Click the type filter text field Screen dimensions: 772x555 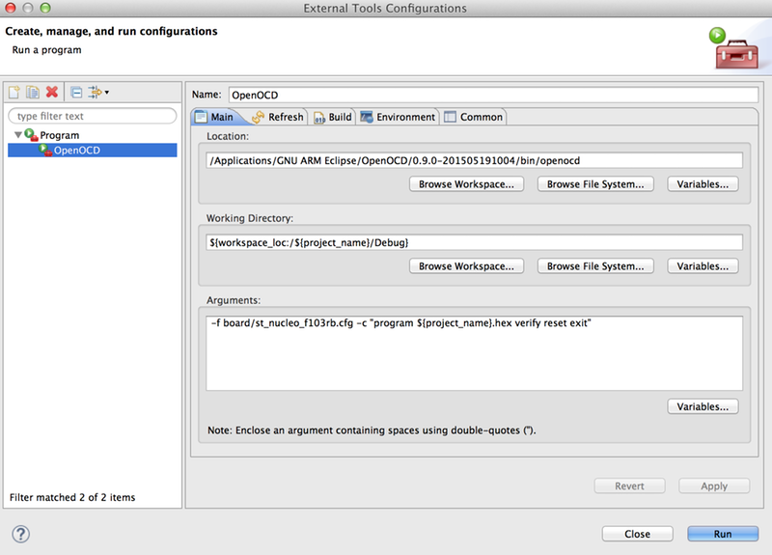[93, 116]
